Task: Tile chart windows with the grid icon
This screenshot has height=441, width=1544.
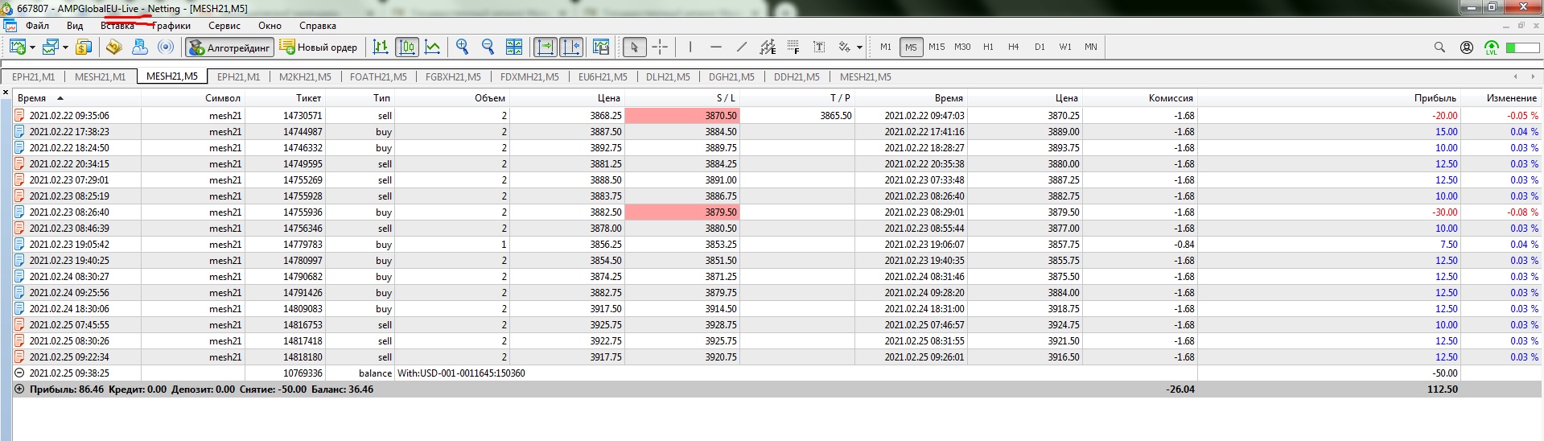Action: [x=514, y=47]
